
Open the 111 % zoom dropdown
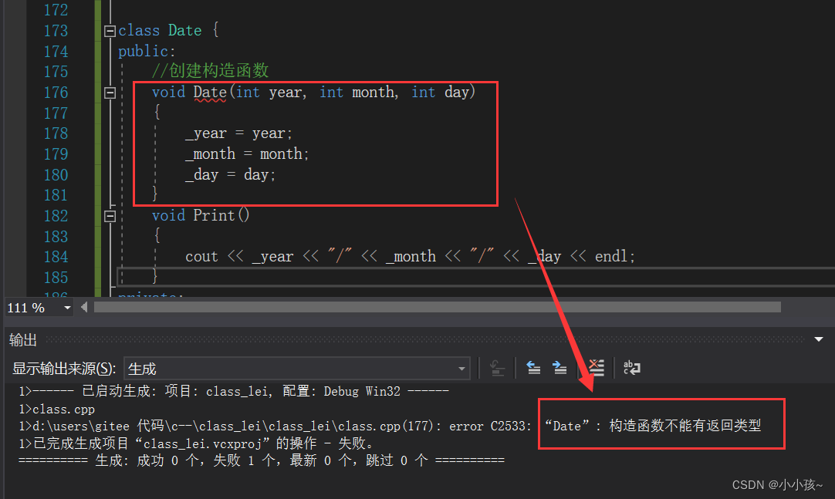click(x=67, y=308)
